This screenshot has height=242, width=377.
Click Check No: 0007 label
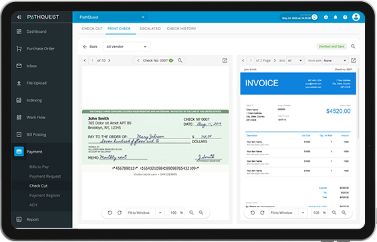coord(155,61)
